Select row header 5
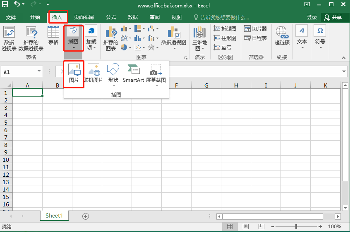 (6, 123)
